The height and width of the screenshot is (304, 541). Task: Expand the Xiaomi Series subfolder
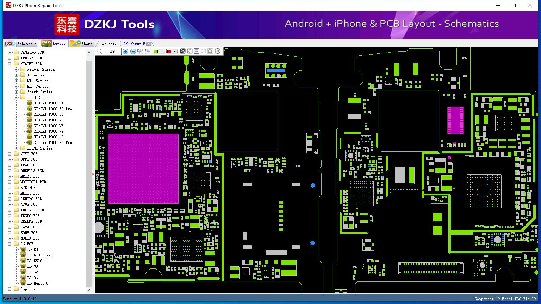(17, 69)
